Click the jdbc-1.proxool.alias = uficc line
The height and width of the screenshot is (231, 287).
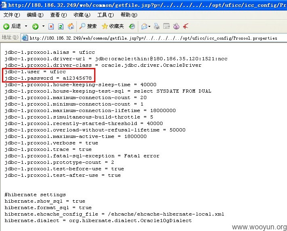point(50,52)
